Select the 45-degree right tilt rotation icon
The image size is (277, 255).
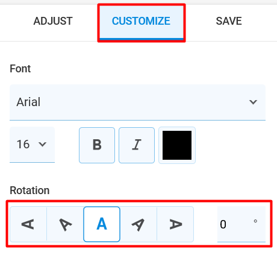(138, 224)
